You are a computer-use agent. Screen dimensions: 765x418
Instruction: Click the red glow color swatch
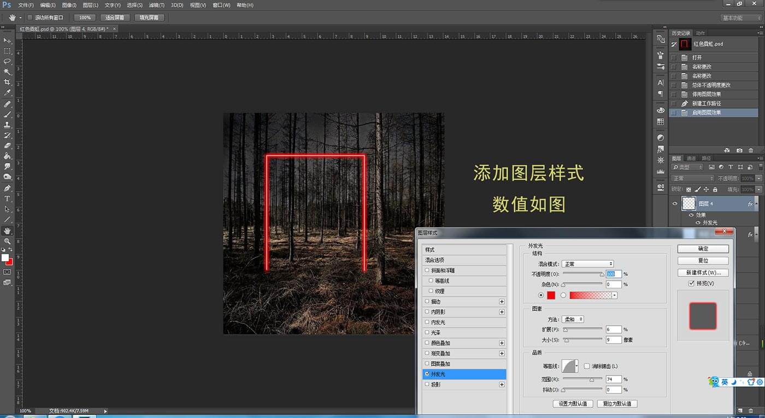(x=551, y=295)
